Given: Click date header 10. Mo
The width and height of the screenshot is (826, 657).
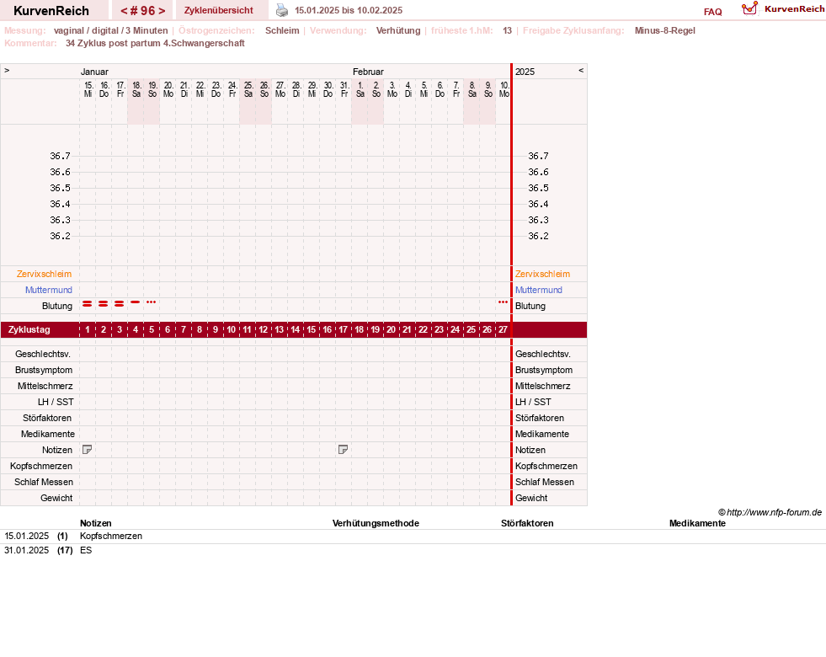Looking at the screenshot, I should (x=504, y=89).
